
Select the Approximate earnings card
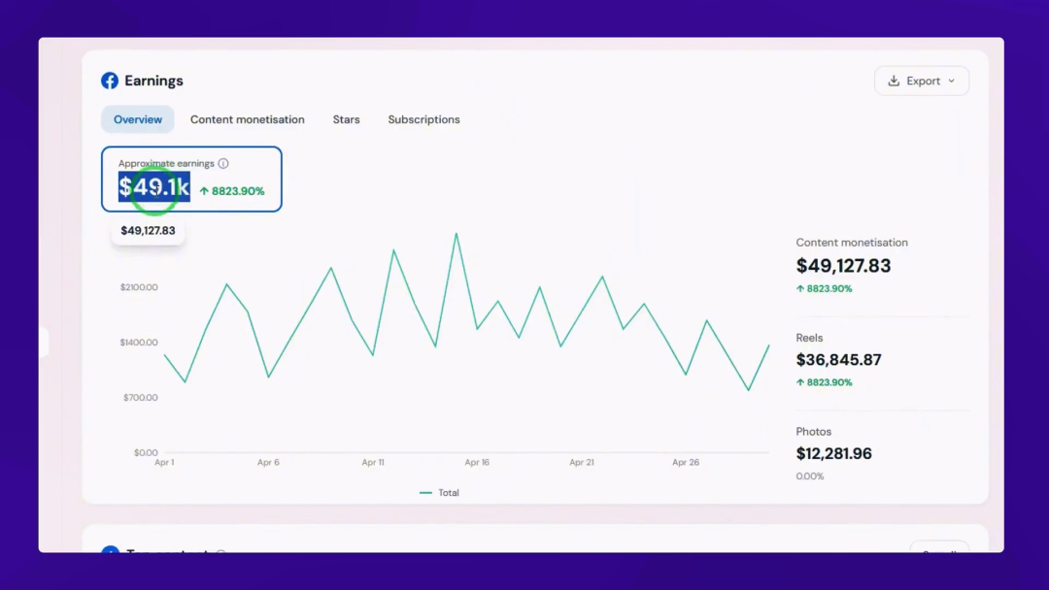point(191,180)
